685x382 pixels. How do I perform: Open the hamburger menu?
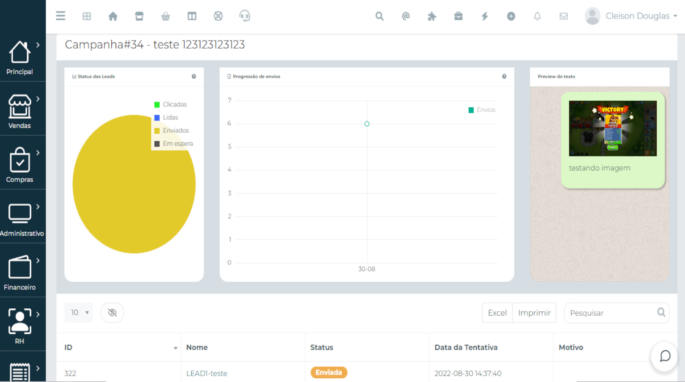pos(61,16)
